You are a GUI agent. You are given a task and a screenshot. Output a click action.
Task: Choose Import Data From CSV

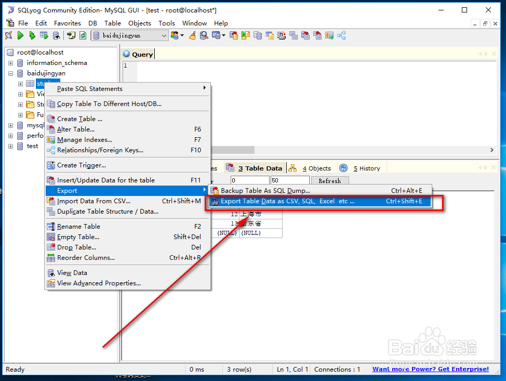[127, 201]
